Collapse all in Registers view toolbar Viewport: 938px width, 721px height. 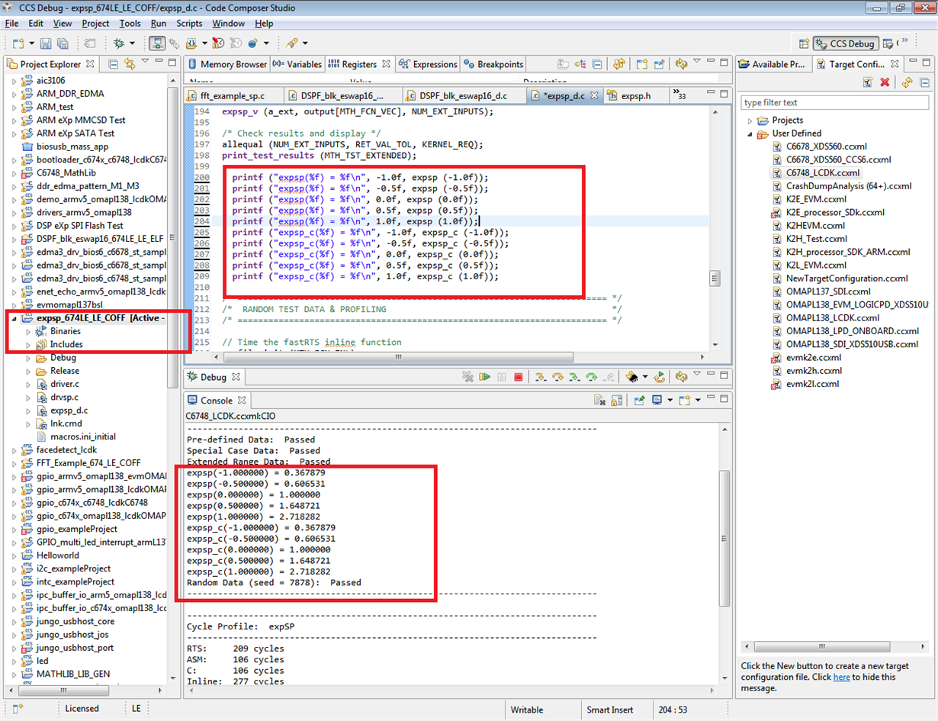pyautogui.click(x=596, y=64)
